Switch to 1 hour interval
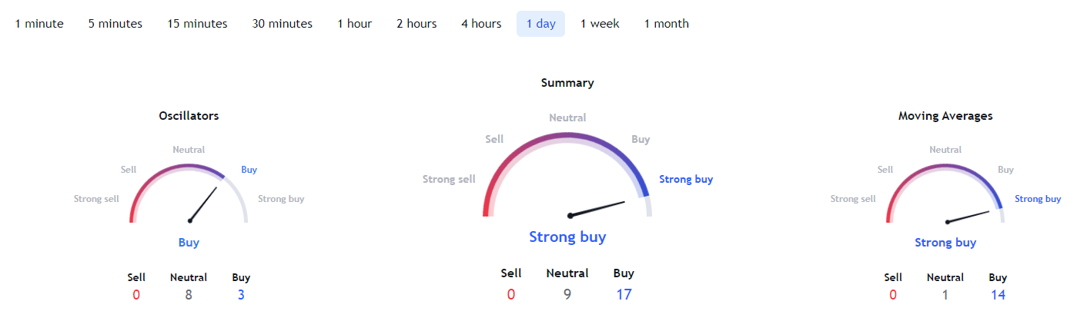 pyautogui.click(x=354, y=24)
